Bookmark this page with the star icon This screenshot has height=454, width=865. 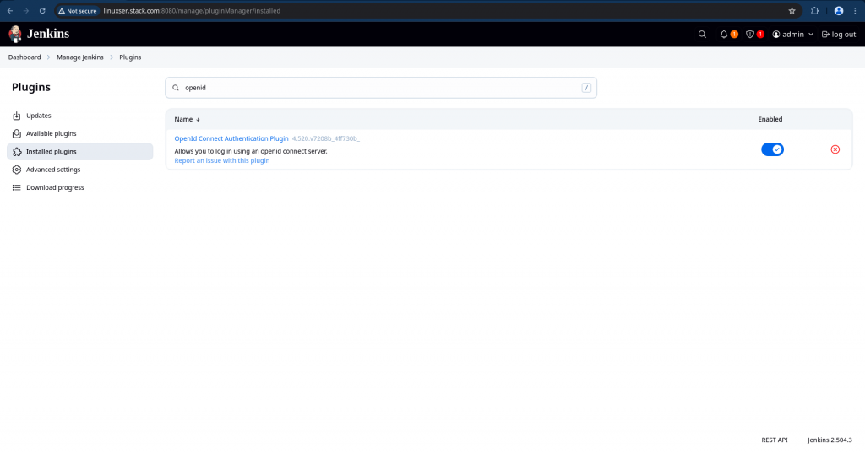(x=792, y=10)
